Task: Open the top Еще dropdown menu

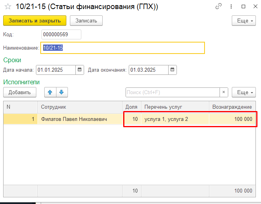Action: pyautogui.click(x=244, y=20)
